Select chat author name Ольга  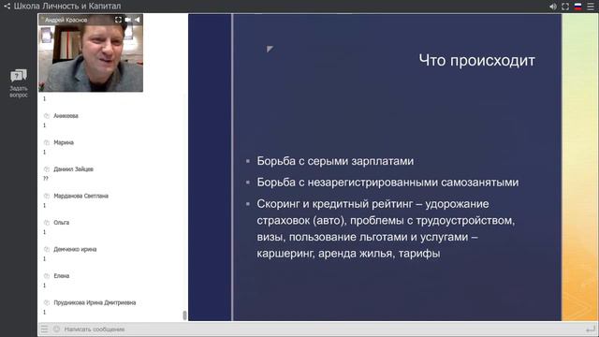click(61, 223)
